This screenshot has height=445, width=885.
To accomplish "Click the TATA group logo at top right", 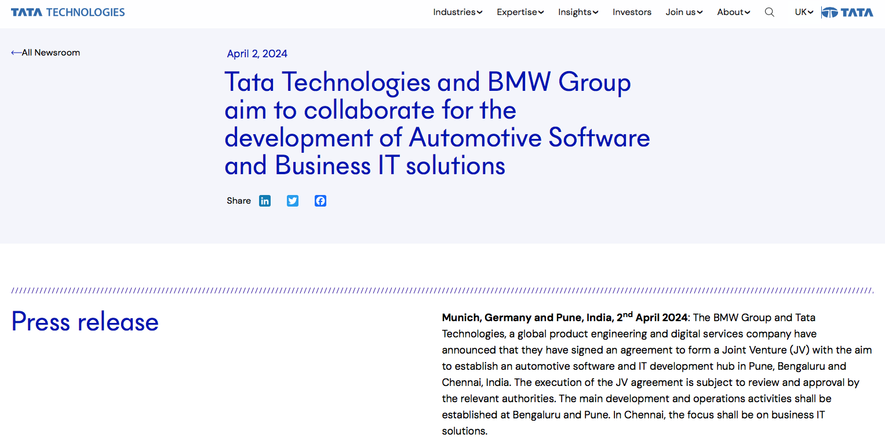I will 847,12.
